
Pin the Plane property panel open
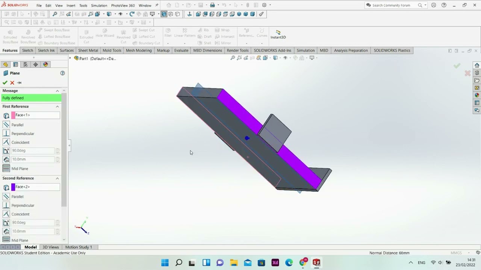point(19,82)
